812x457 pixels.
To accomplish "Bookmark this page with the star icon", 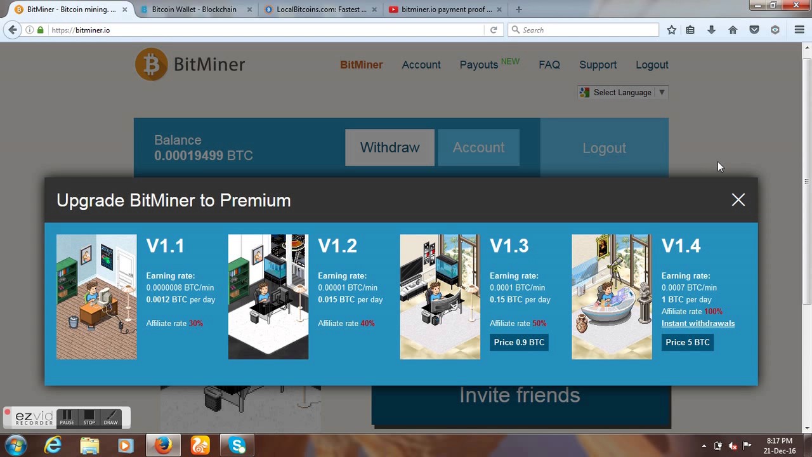I will click(x=672, y=30).
